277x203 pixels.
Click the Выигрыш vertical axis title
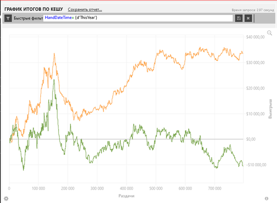point(270,109)
